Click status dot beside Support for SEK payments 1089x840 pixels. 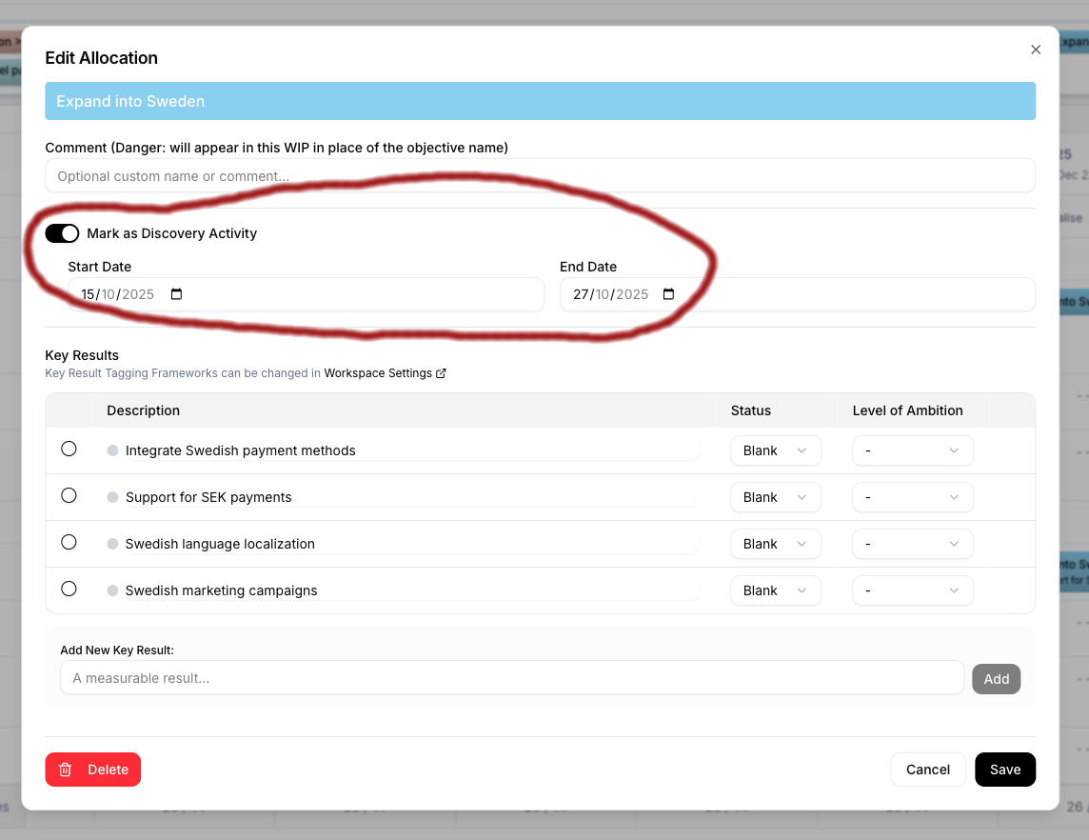pos(113,495)
